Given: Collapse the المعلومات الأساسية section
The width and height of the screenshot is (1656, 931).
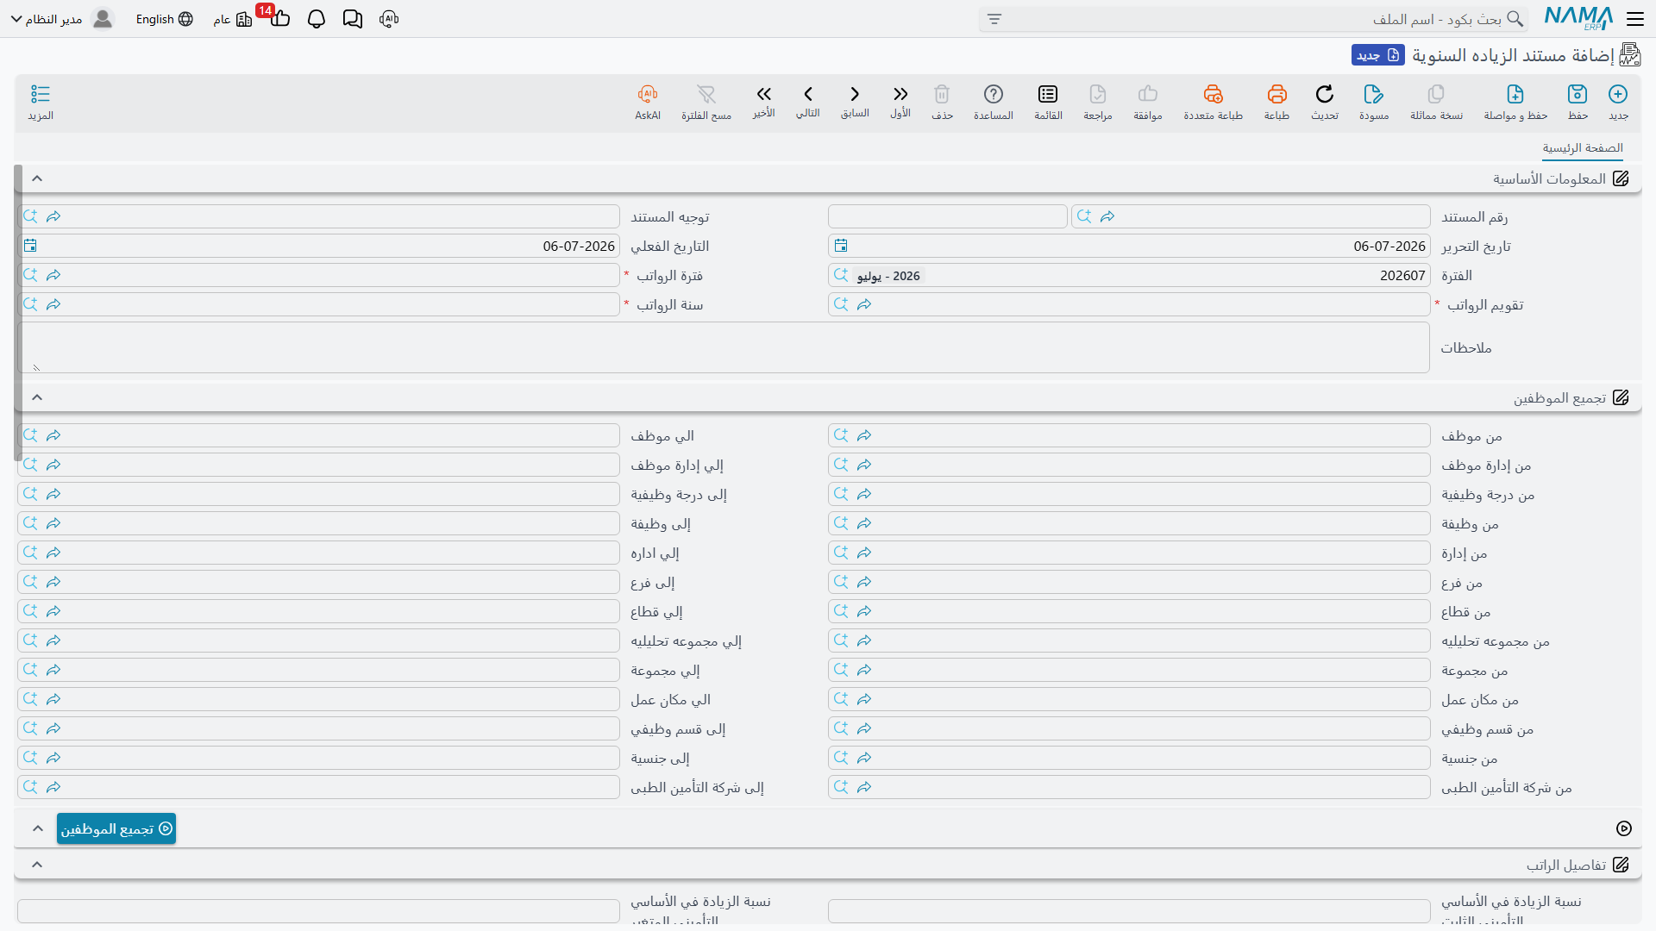Looking at the screenshot, I should pos(37,178).
